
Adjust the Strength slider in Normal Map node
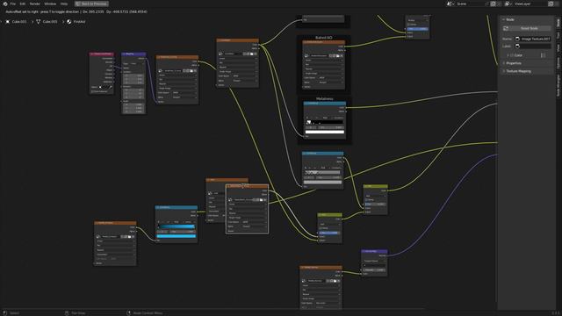(x=374, y=269)
